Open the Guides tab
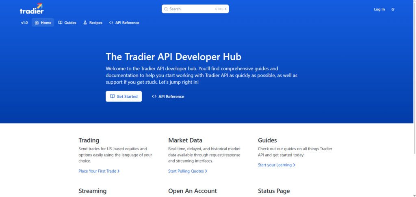Viewport: 416px width, 197px height. point(67,22)
